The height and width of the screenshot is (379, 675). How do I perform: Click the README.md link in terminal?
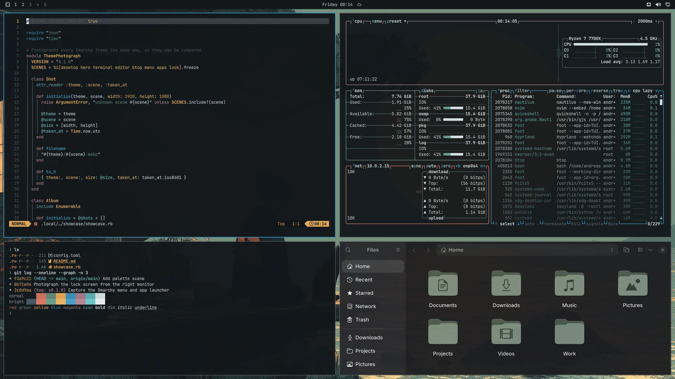pos(64,261)
